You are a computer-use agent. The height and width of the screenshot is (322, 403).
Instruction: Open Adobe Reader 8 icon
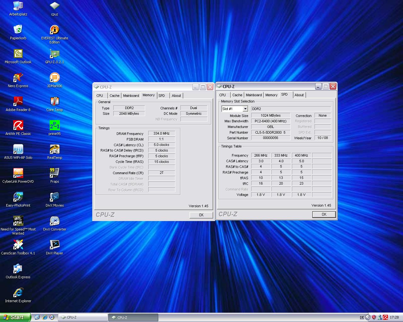click(x=18, y=104)
